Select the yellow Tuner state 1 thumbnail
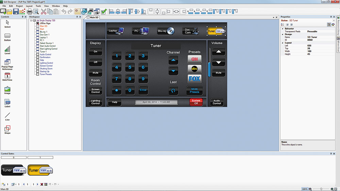340x191 pixels. tap(40, 170)
